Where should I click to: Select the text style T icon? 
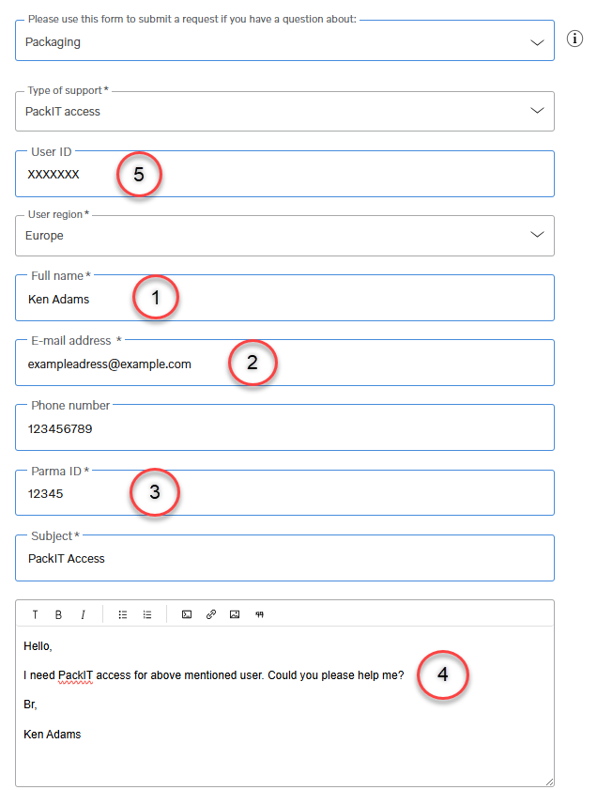point(35,614)
